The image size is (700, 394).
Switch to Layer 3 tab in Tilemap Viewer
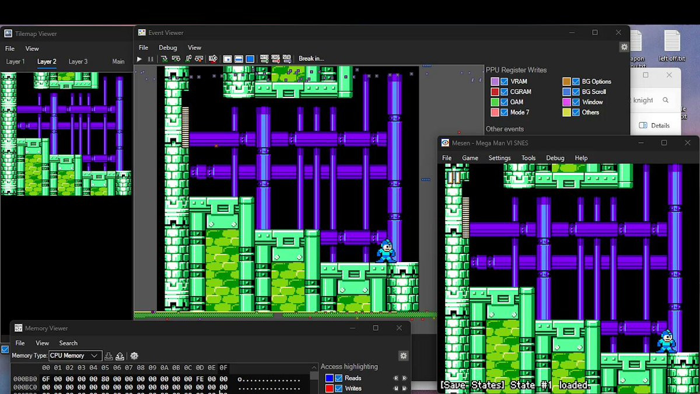coord(78,61)
